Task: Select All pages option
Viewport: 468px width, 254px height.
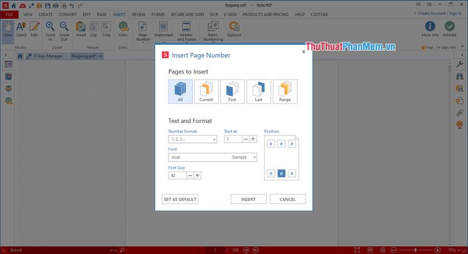Action: (181, 92)
